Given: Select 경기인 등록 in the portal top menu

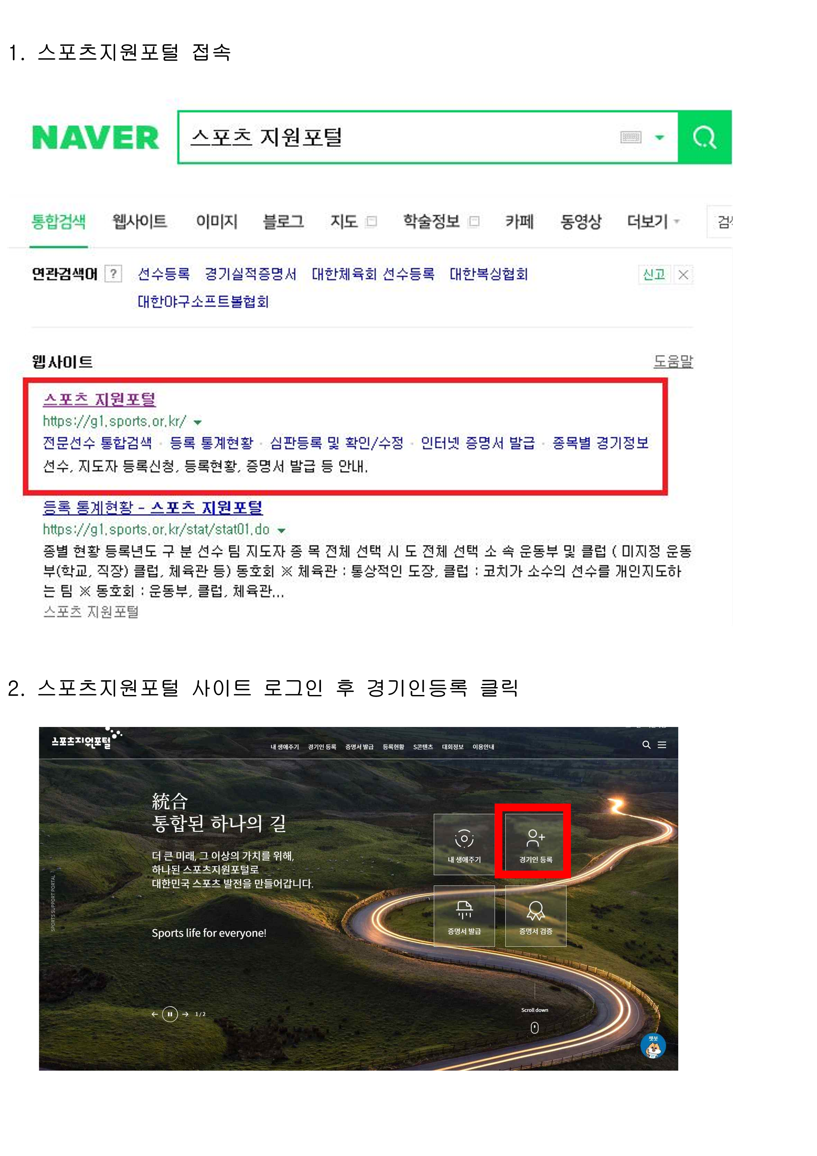Looking at the screenshot, I should point(322,747).
